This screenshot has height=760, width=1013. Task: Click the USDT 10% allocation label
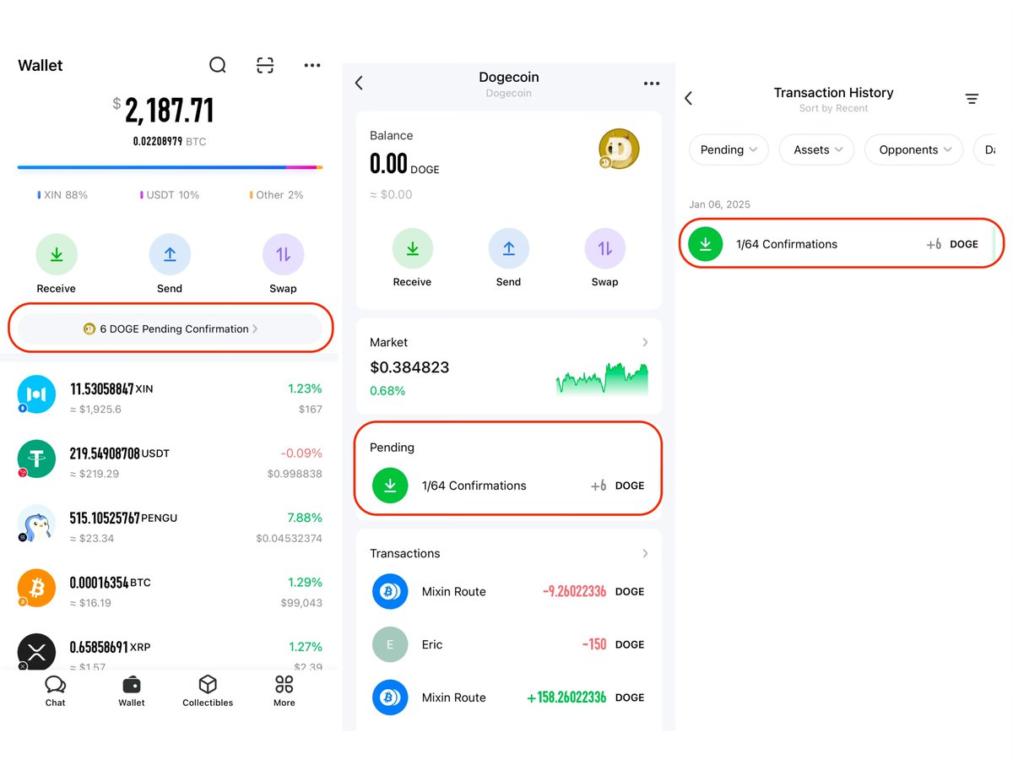pyautogui.click(x=170, y=194)
